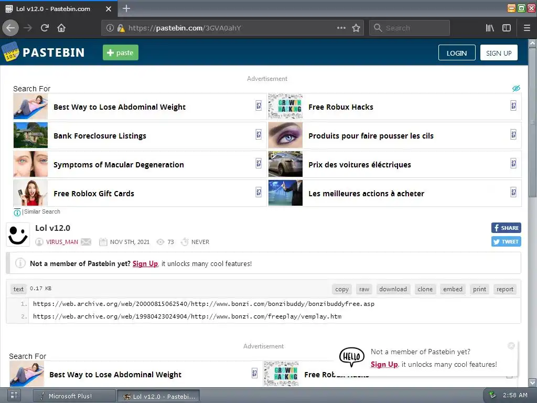Close the Lol v12.0 Pastebin tab
537x403 pixels.
[109, 9]
